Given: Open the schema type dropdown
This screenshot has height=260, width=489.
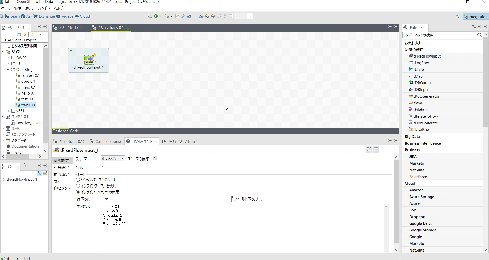Looking at the screenshot, I should (113, 159).
